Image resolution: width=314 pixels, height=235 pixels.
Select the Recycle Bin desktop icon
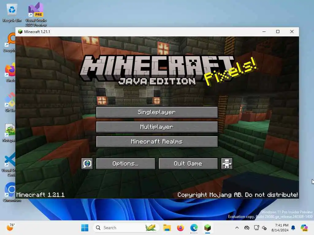pyautogui.click(x=12, y=13)
